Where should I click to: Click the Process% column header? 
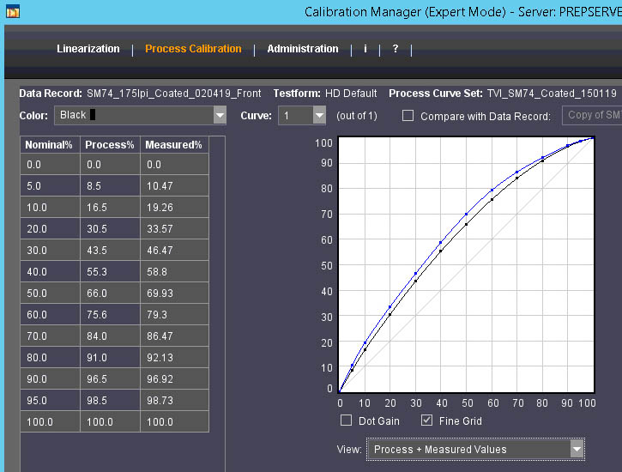coord(110,145)
